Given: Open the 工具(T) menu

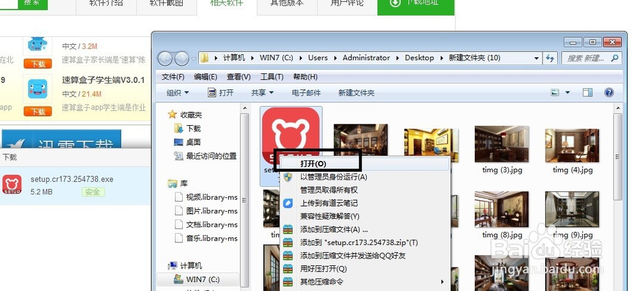Looking at the screenshot, I should tap(272, 77).
